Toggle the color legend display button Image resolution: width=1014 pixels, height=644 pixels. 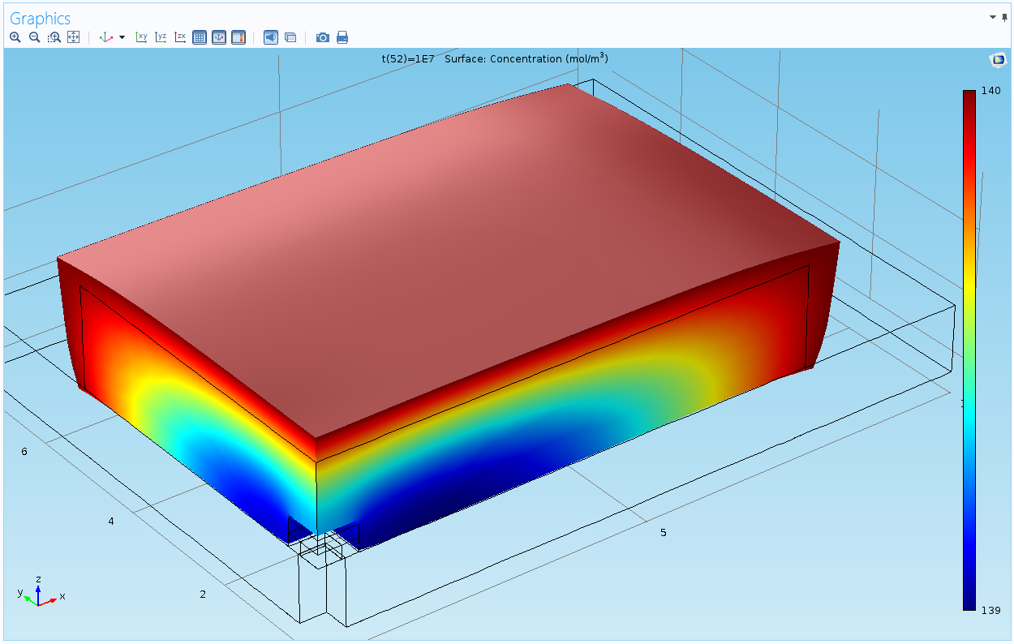click(x=238, y=37)
